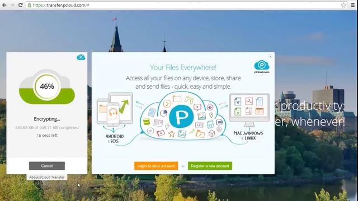Bookmark page with the star icon
This screenshot has height=201, width=358.
pos(343,5)
